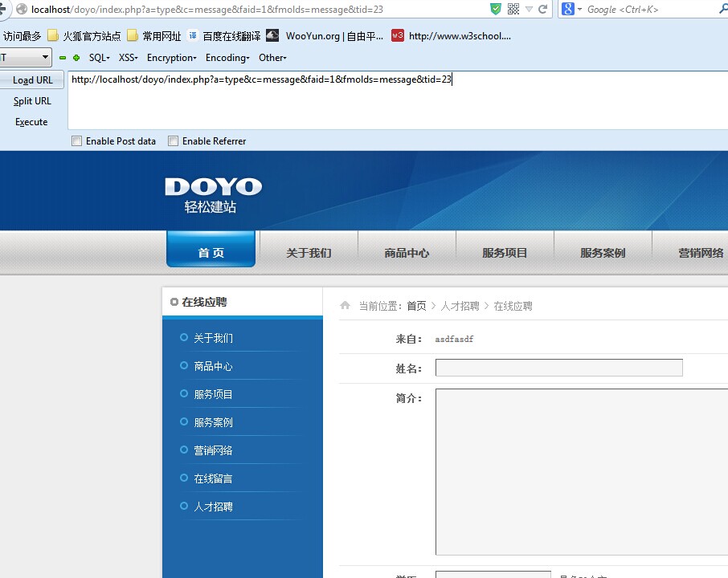Open the Encryption menu in HackBar
Image resolution: width=728 pixels, height=578 pixels.
tap(172, 58)
